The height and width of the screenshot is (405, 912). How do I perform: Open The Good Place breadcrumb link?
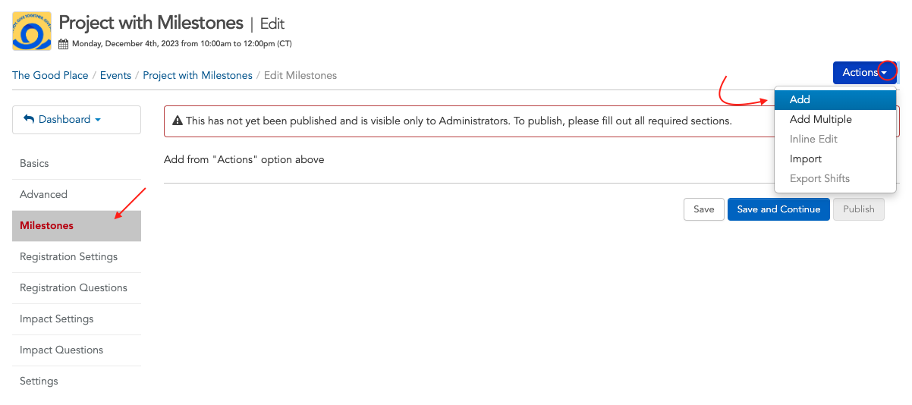tap(50, 75)
